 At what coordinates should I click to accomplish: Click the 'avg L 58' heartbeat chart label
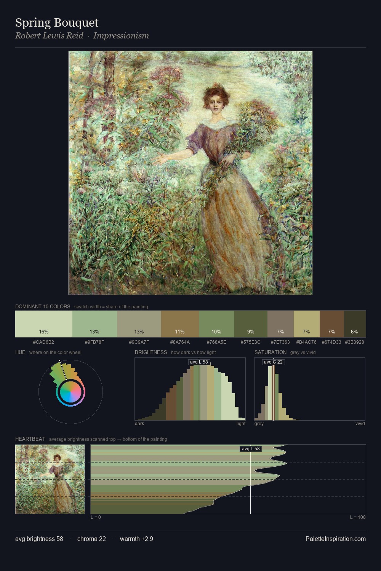(x=251, y=449)
